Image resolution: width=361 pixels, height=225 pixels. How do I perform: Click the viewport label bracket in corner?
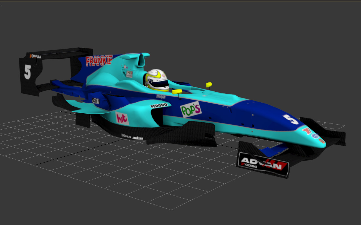(1, 4)
